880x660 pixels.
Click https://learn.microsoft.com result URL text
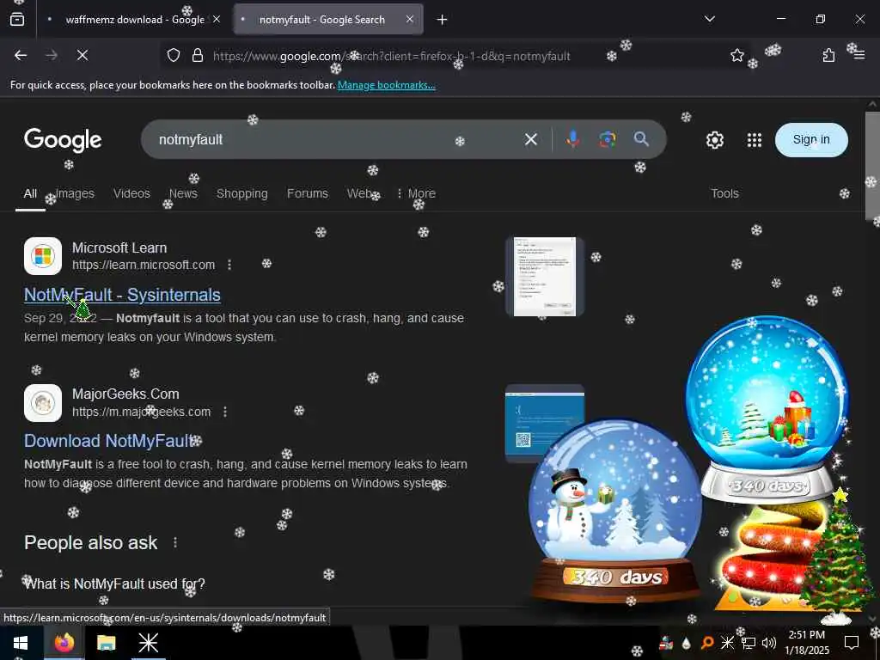pos(144,265)
